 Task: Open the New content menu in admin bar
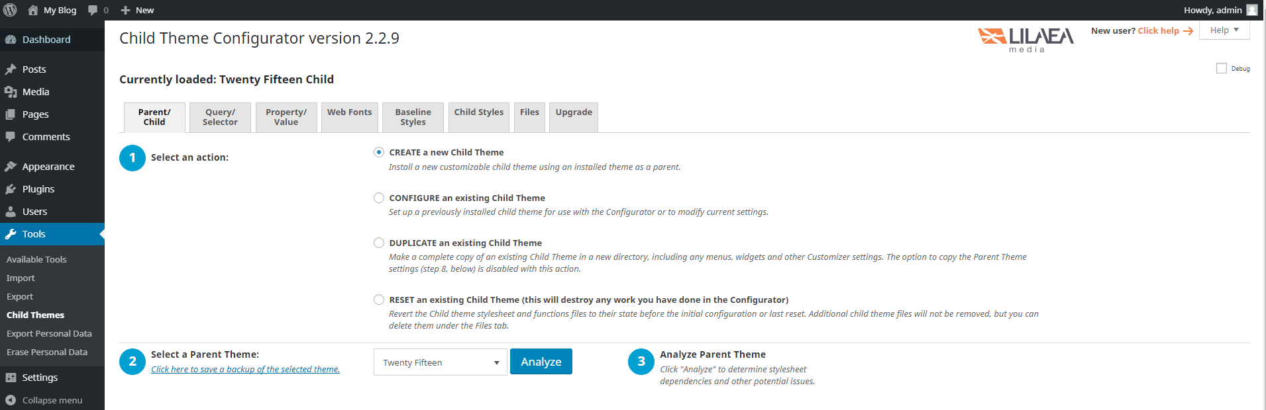[x=137, y=10]
